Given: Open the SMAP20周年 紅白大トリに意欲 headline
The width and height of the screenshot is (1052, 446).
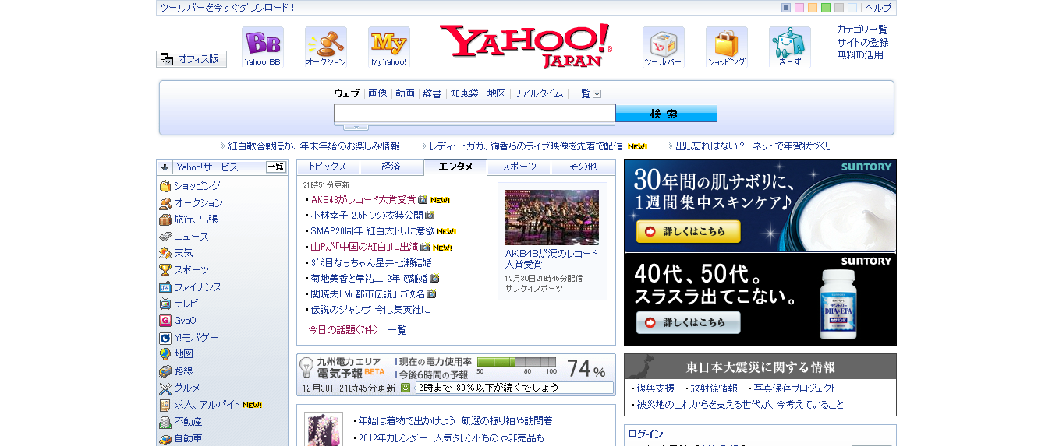Looking at the screenshot, I should pos(373,231).
